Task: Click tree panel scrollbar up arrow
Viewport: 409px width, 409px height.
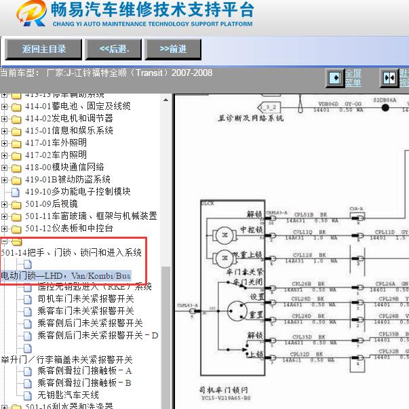Action: [x=165, y=100]
